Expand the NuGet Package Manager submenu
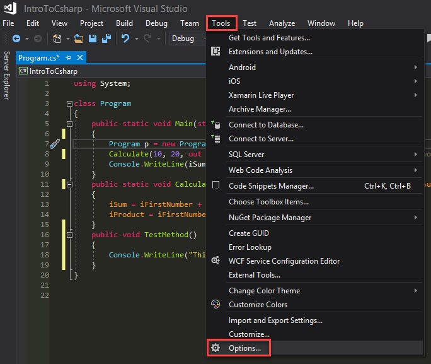The image size is (431, 364). click(x=416, y=218)
